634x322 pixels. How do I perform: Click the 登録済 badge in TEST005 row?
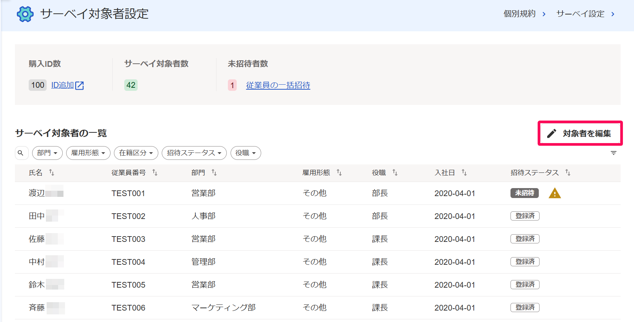(x=525, y=285)
